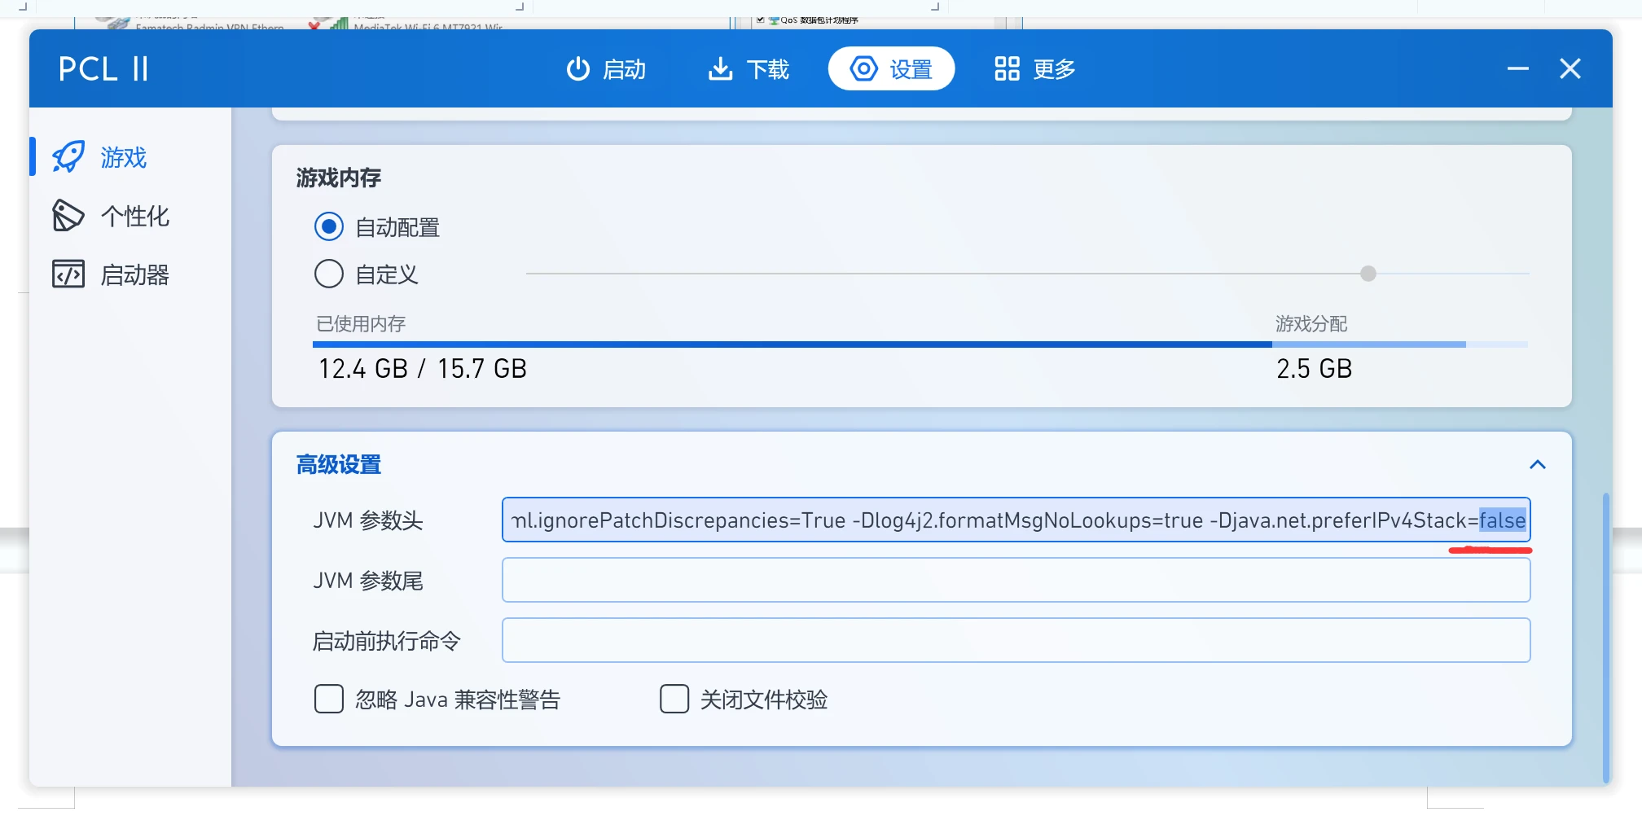Click the download arrow icon

720,69
